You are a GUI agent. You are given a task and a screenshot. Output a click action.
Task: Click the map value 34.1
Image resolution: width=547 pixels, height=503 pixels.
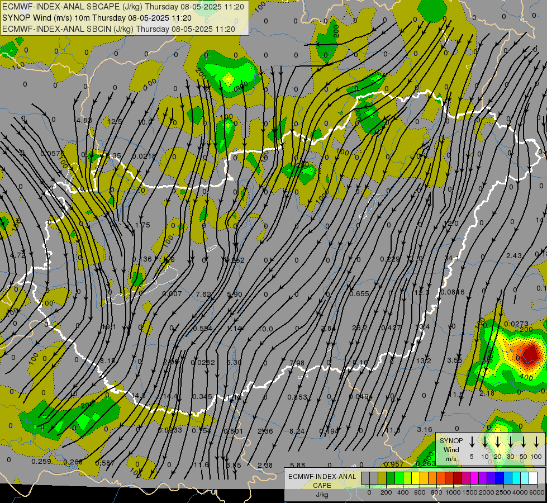pos(451,258)
